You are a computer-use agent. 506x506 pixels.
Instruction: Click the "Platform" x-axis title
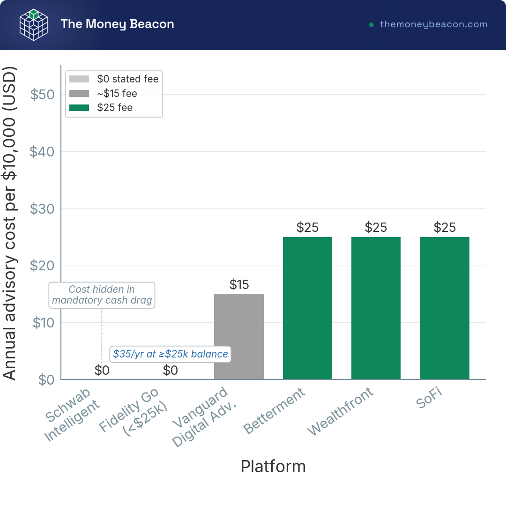(x=273, y=467)
